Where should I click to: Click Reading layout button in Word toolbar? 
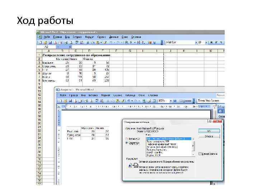[186, 101]
